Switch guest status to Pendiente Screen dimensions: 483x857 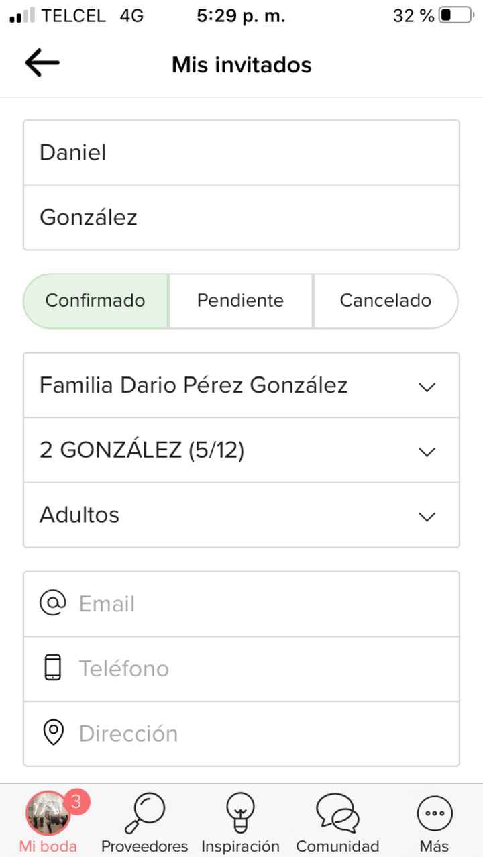tap(240, 301)
